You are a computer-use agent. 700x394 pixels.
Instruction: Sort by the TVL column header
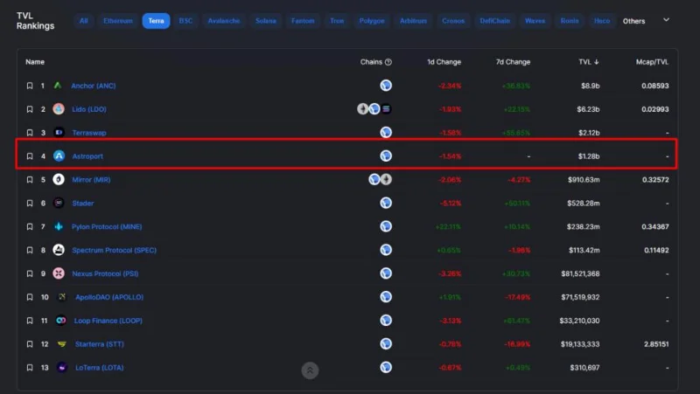(588, 62)
